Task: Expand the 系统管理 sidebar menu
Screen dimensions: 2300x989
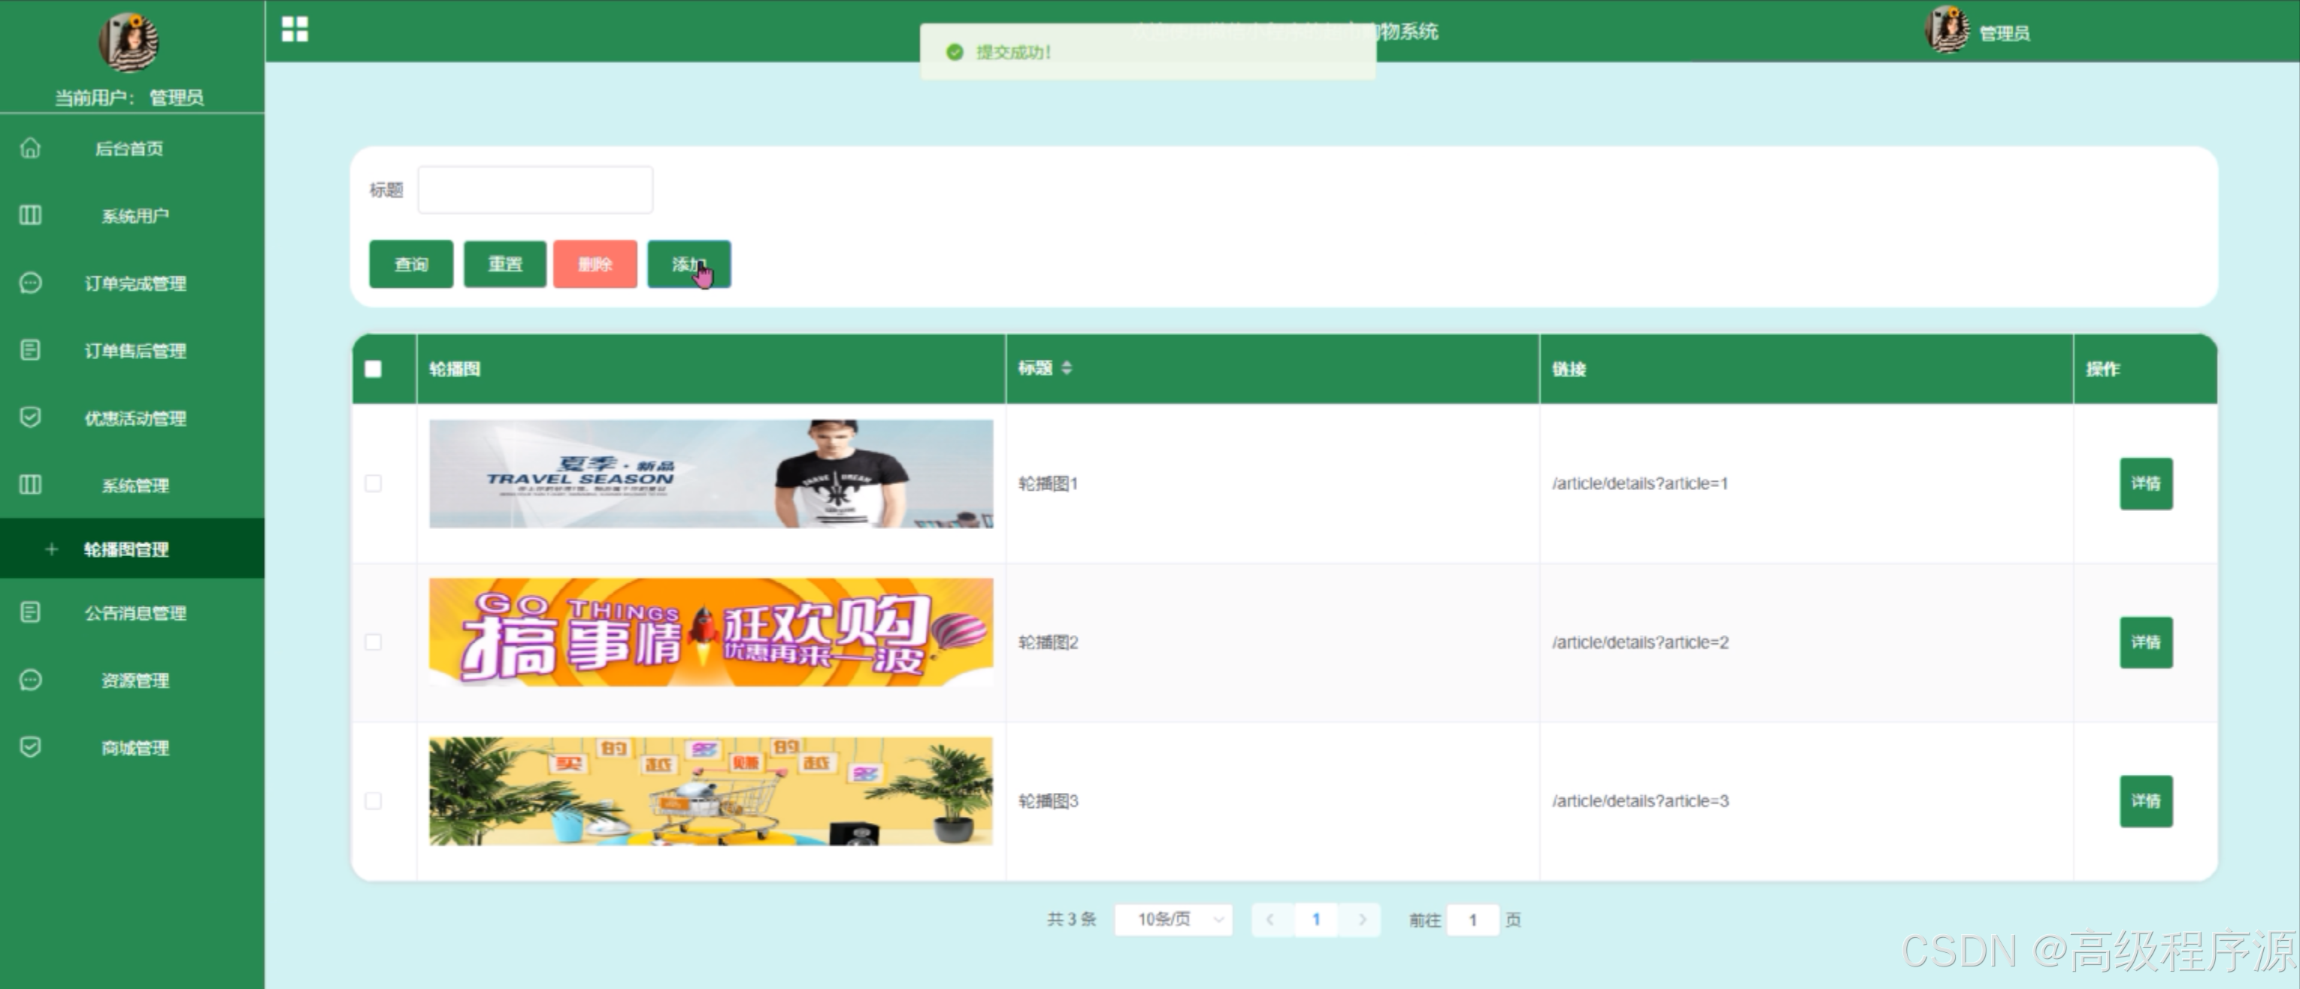Action: [134, 485]
